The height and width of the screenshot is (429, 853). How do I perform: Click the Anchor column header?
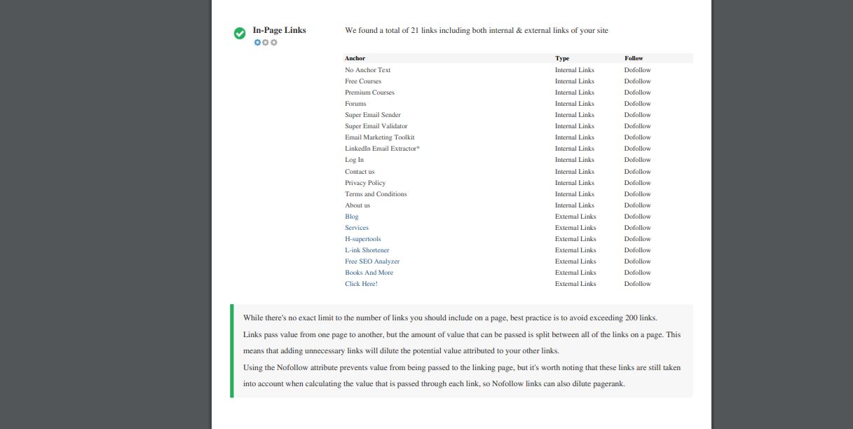pos(355,58)
